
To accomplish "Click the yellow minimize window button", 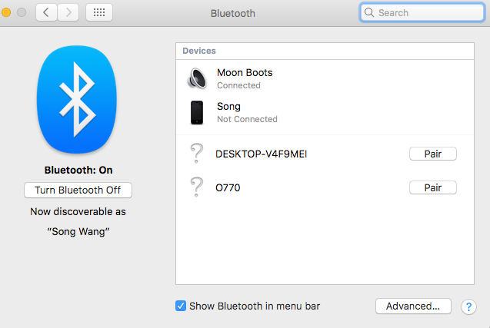I will tap(6, 12).
